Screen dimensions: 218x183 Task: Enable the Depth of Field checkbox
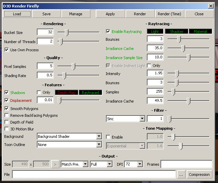[7, 122]
